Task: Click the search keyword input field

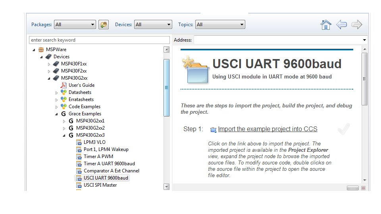Action: point(99,40)
